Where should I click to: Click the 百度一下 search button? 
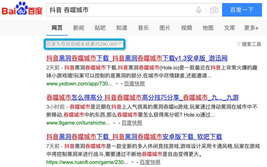tap(242, 10)
